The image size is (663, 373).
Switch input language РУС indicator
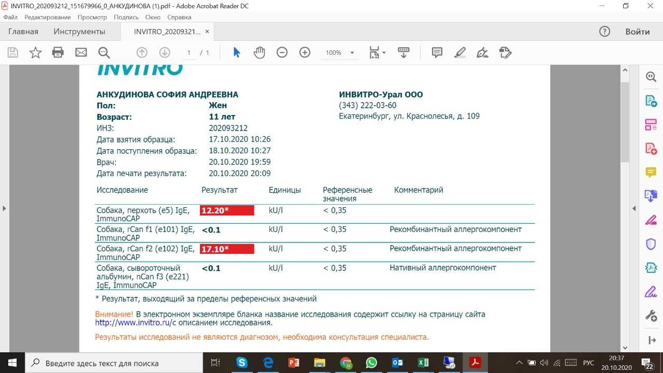click(x=588, y=363)
